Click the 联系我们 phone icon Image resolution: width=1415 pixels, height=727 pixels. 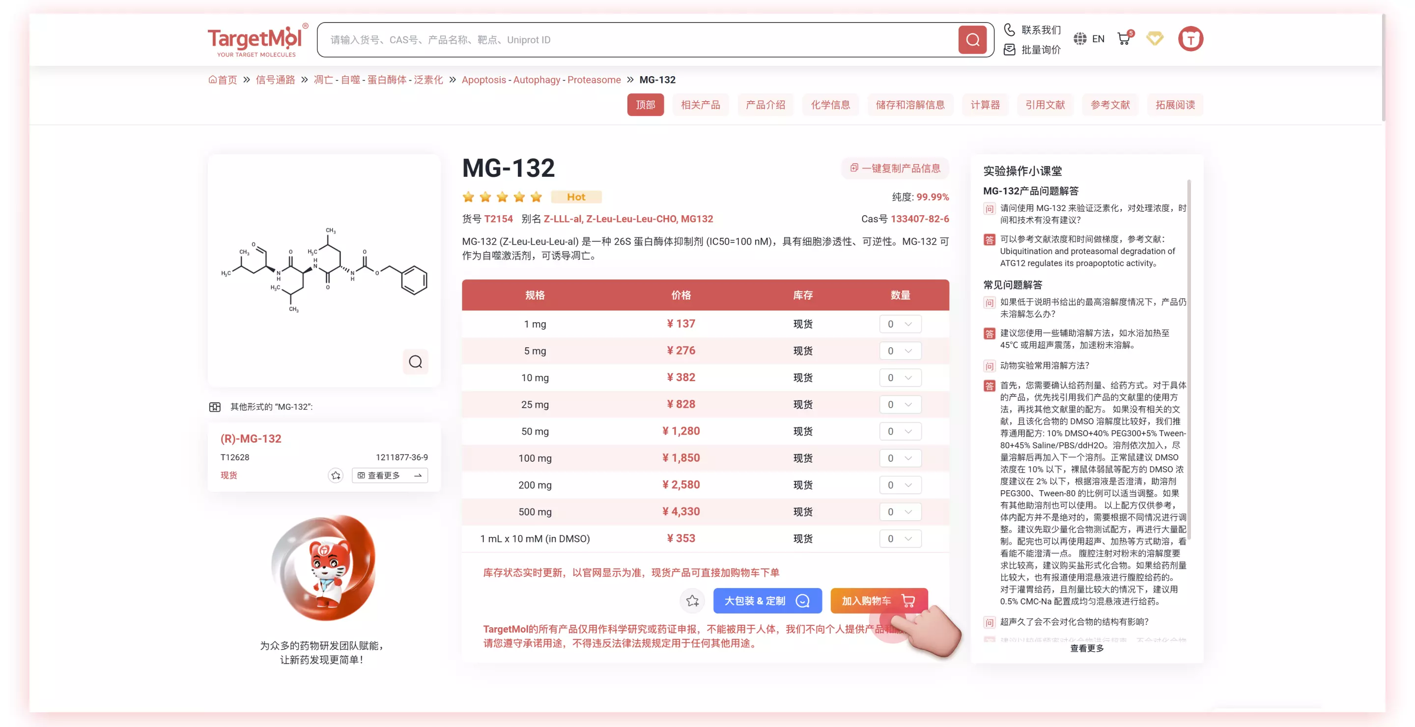click(1009, 29)
